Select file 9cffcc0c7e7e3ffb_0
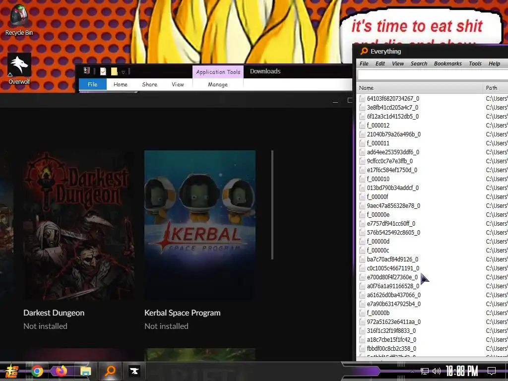The width and height of the screenshot is (508, 381). point(390,161)
